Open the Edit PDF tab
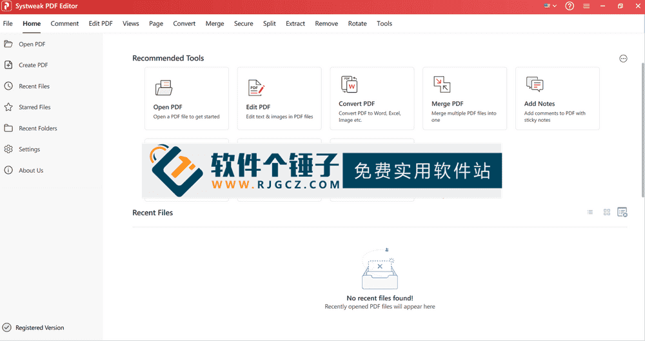Screen dimensions: 645x341 pyautogui.click(x=101, y=23)
